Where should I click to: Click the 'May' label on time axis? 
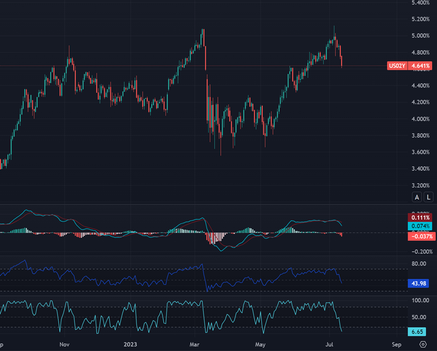click(x=261, y=345)
